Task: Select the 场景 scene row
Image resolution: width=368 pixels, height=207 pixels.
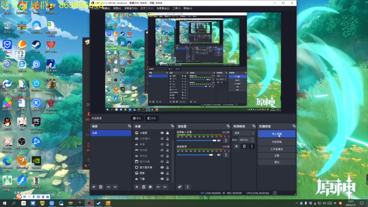Action: (x=111, y=133)
